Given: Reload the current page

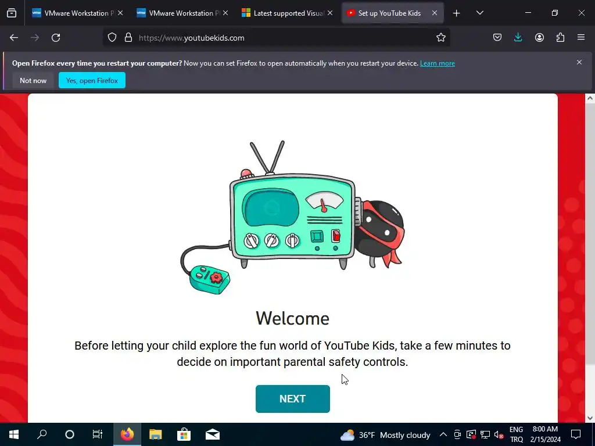Looking at the screenshot, I should click(56, 38).
